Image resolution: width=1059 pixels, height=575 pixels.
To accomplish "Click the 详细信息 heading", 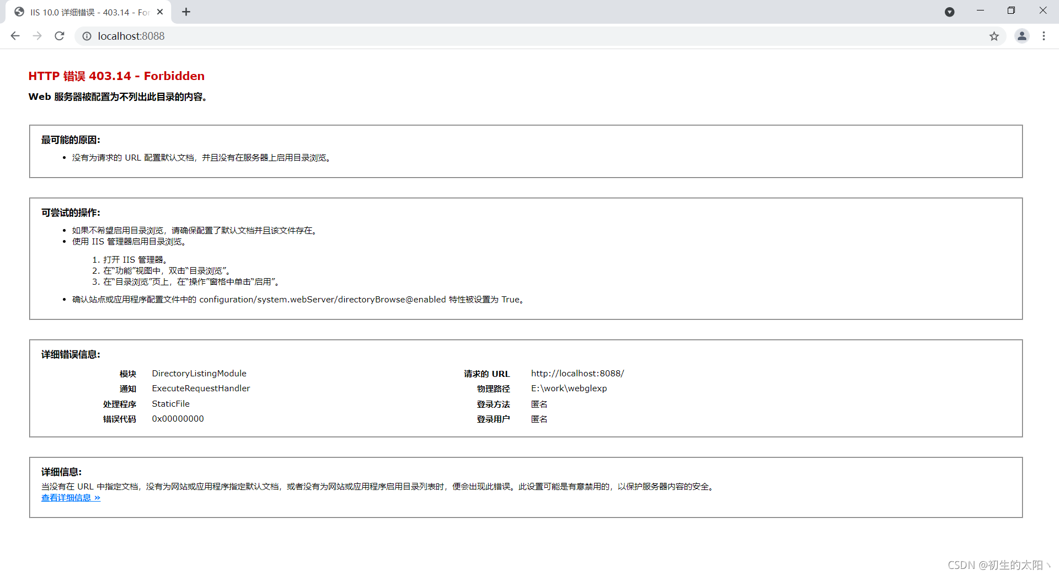I will pos(61,472).
